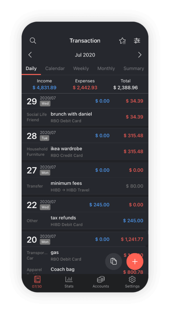170x314 pixels.
Task: Open the Jul 2020 month picker
Action: click(x=85, y=55)
